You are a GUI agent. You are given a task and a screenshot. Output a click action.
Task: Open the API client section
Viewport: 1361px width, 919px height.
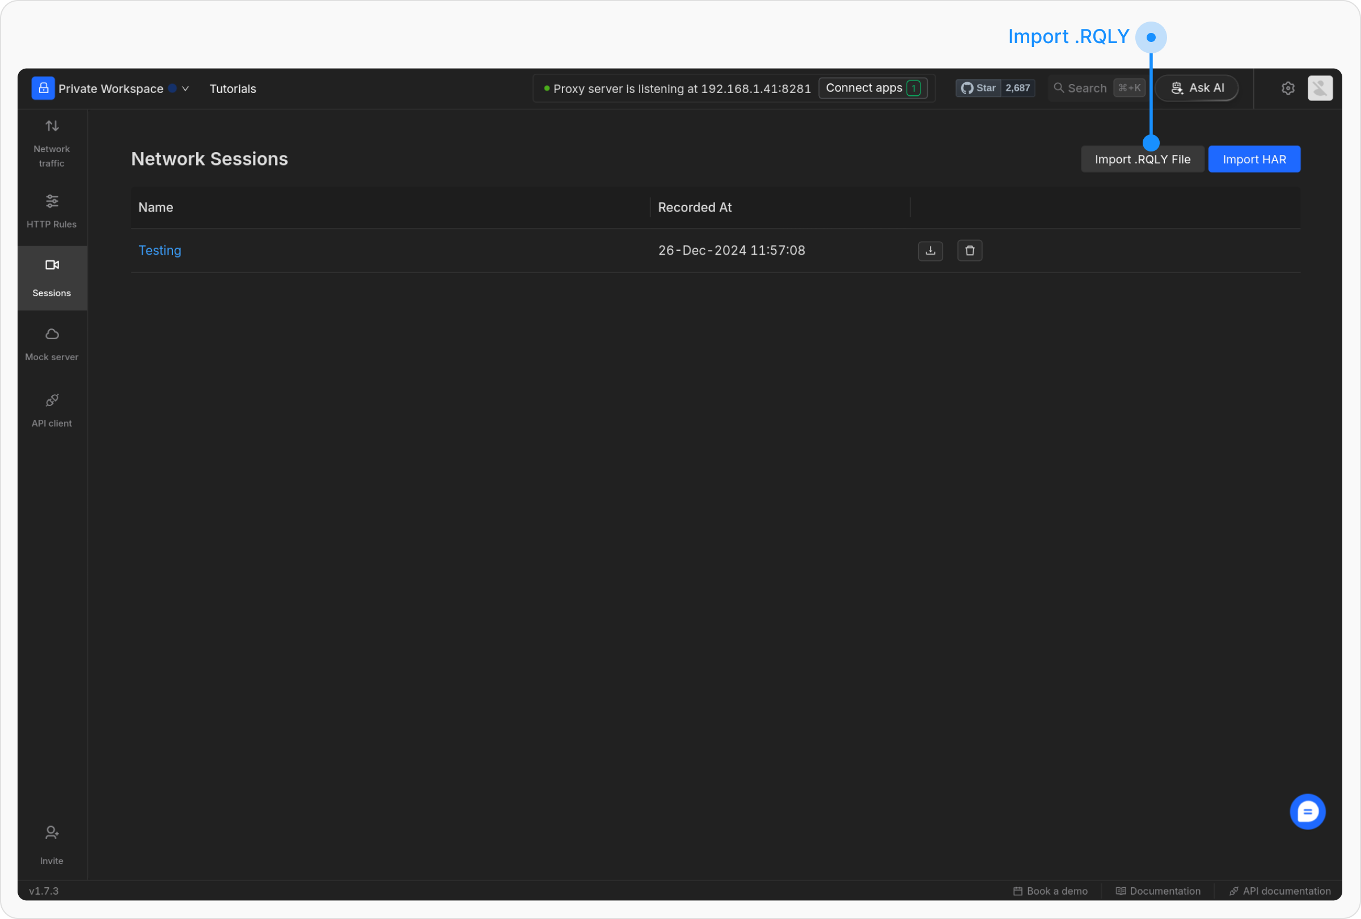[x=52, y=410]
